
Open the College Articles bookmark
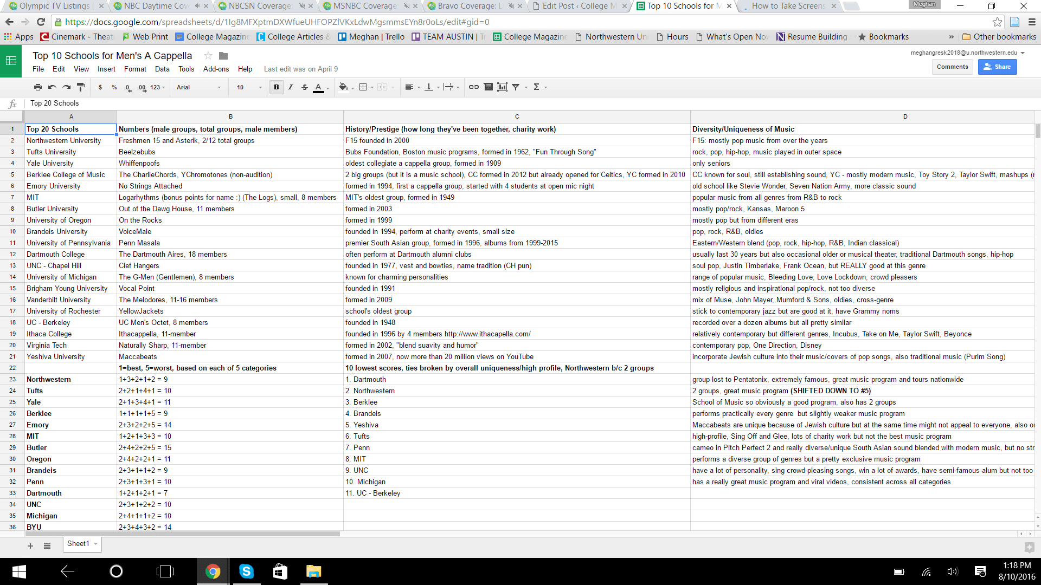coord(293,37)
